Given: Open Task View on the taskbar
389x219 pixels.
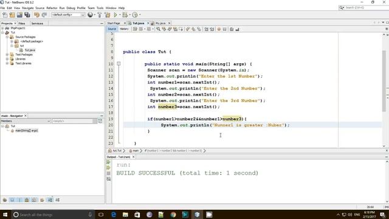Looking at the screenshot, I should [101, 215].
